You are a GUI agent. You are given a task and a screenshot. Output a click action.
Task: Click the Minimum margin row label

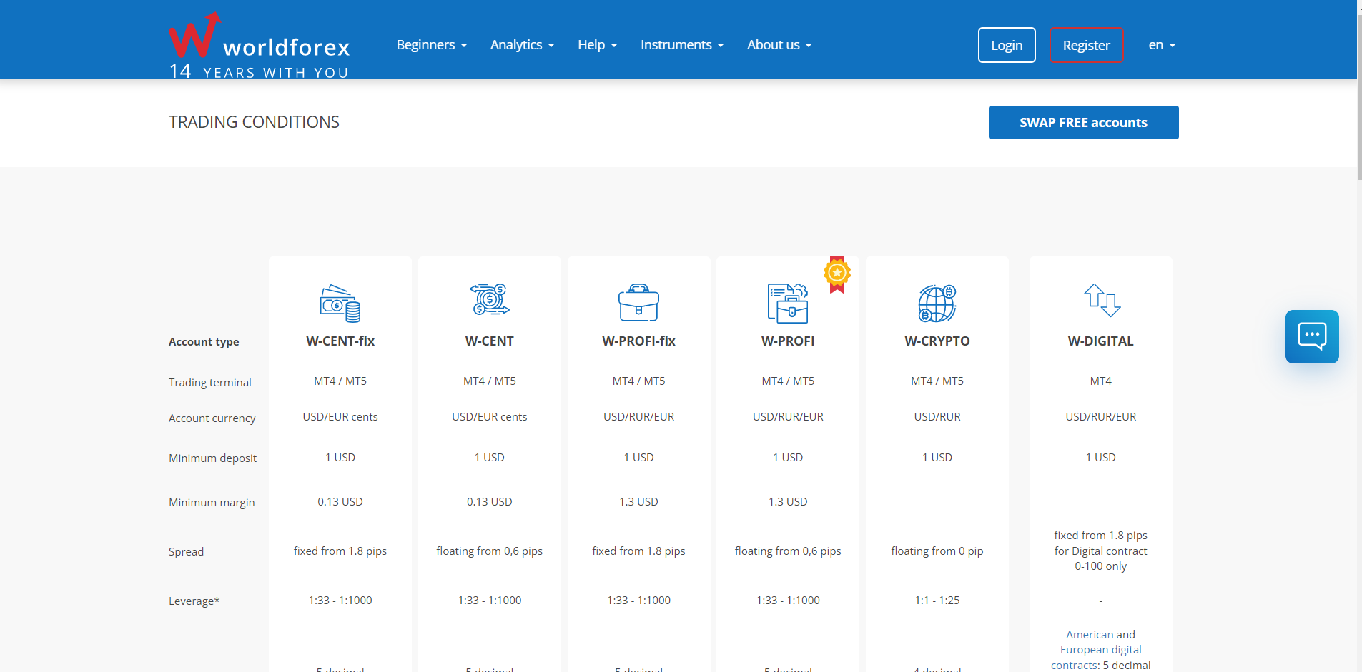click(x=212, y=503)
